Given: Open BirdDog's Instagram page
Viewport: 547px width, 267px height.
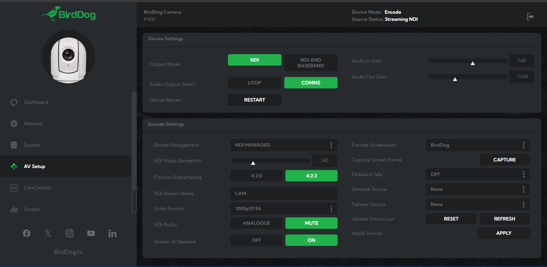Looking at the screenshot, I should pyautogui.click(x=70, y=233).
